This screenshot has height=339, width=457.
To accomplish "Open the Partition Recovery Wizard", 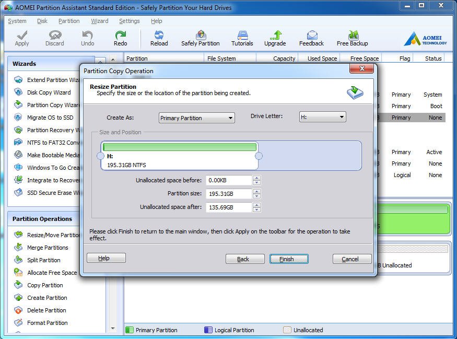I will [46, 130].
